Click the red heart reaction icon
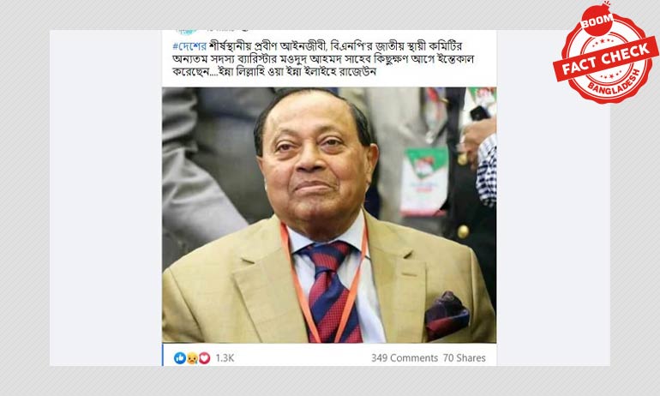 [x=205, y=358]
